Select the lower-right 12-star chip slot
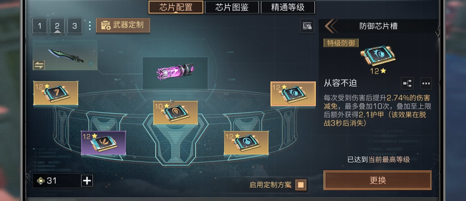Image resolution: width=466 pixels, height=201 pixels. pyautogui.click(x=246, y=143)
